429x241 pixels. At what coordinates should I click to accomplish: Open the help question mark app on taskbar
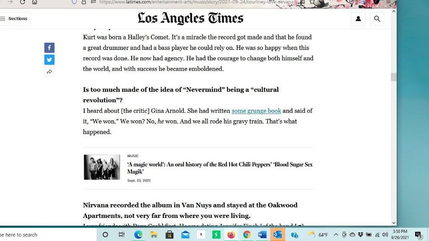[295, 235]
